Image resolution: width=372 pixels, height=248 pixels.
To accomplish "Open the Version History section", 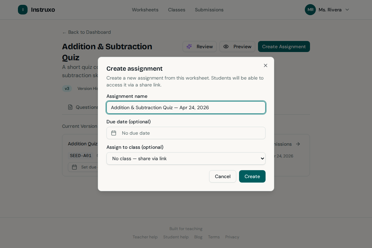I will pos(89,89).
